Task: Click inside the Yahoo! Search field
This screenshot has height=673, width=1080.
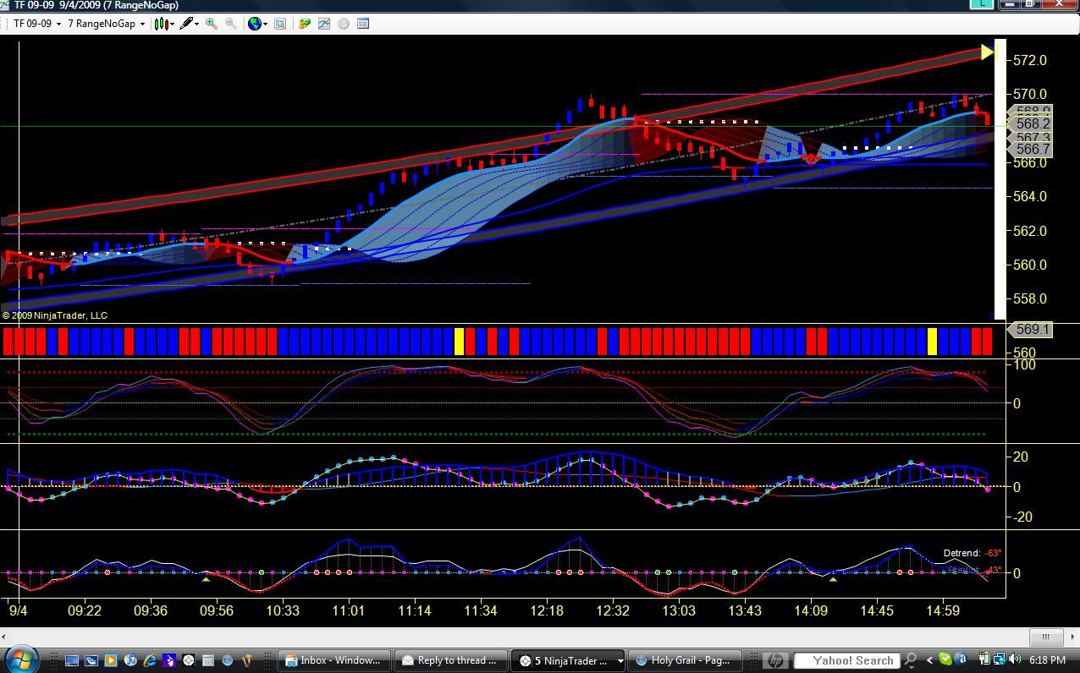Action: coord(846,660)
